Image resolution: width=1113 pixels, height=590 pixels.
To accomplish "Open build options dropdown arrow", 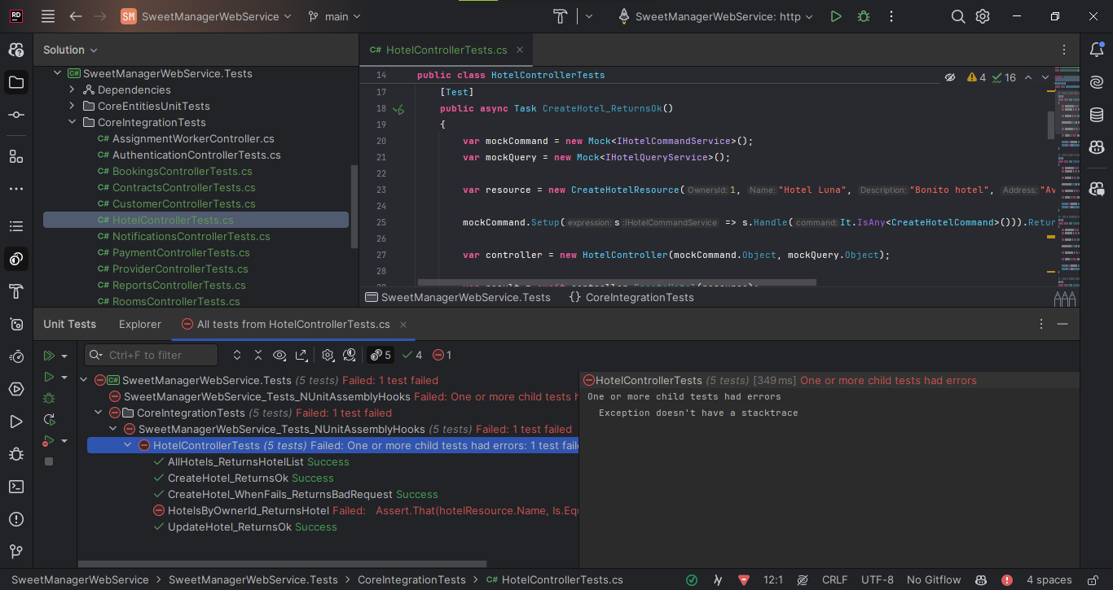I will coord(589,16).
